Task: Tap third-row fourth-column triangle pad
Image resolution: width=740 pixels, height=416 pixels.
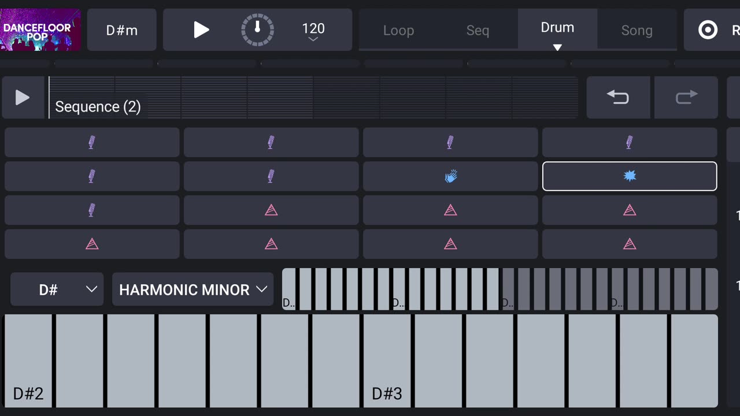Action: [630, 210]
